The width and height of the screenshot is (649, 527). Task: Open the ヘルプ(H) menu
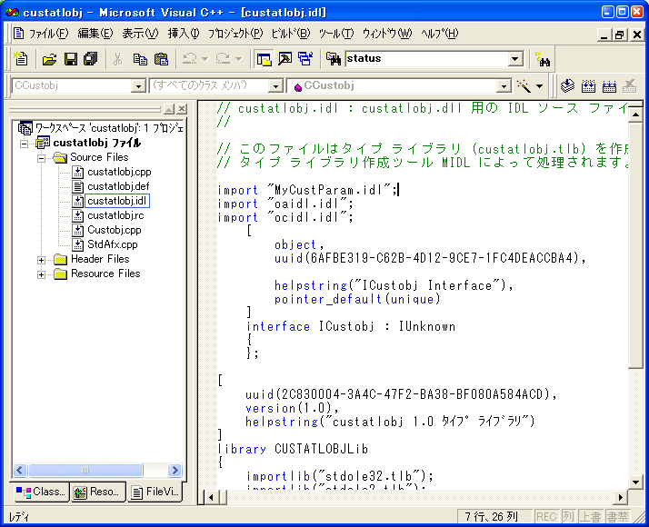click(440, 34)
